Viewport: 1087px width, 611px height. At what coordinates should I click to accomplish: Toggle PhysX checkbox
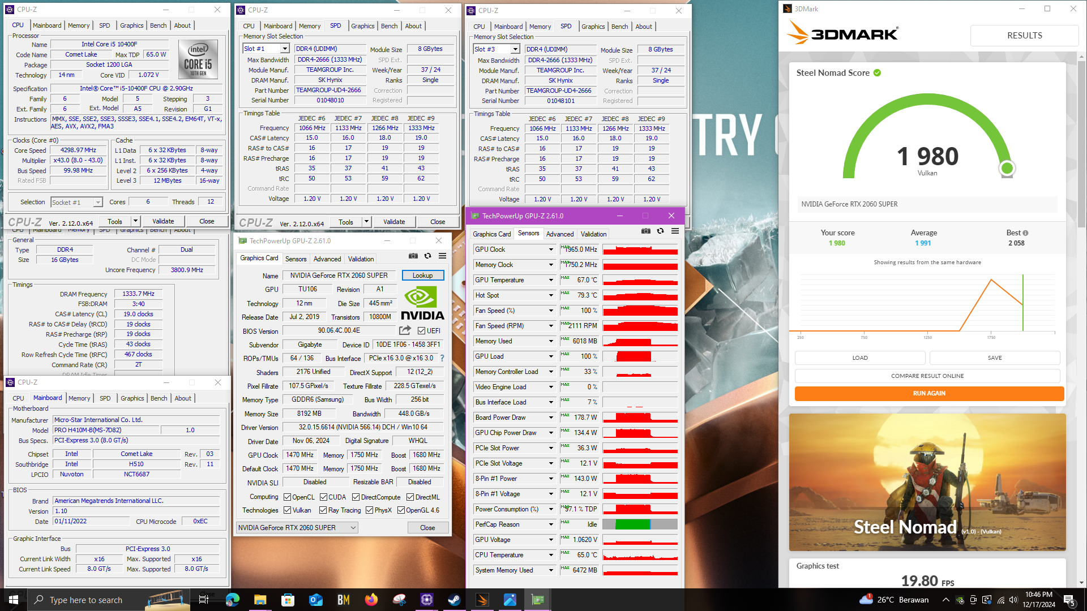[x=369, y=510]
